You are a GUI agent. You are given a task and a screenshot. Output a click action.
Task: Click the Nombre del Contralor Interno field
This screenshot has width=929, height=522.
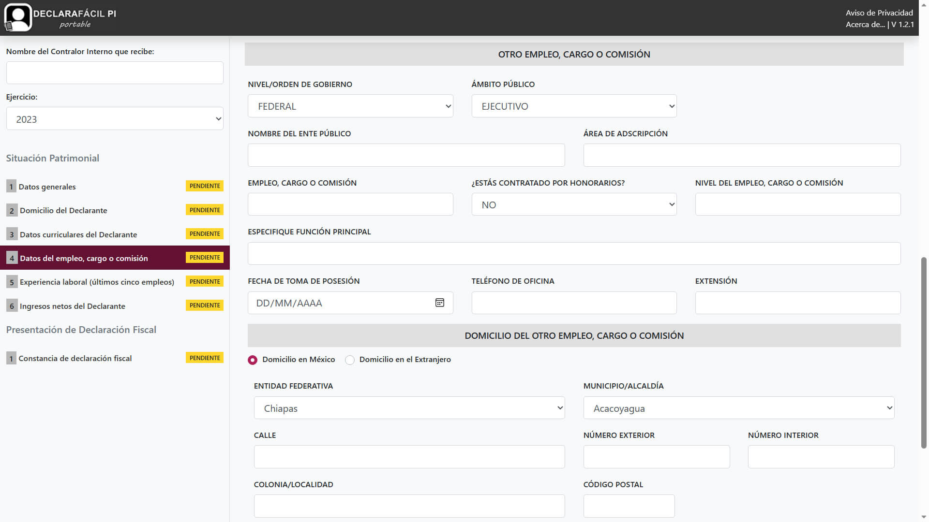[115, 72]
